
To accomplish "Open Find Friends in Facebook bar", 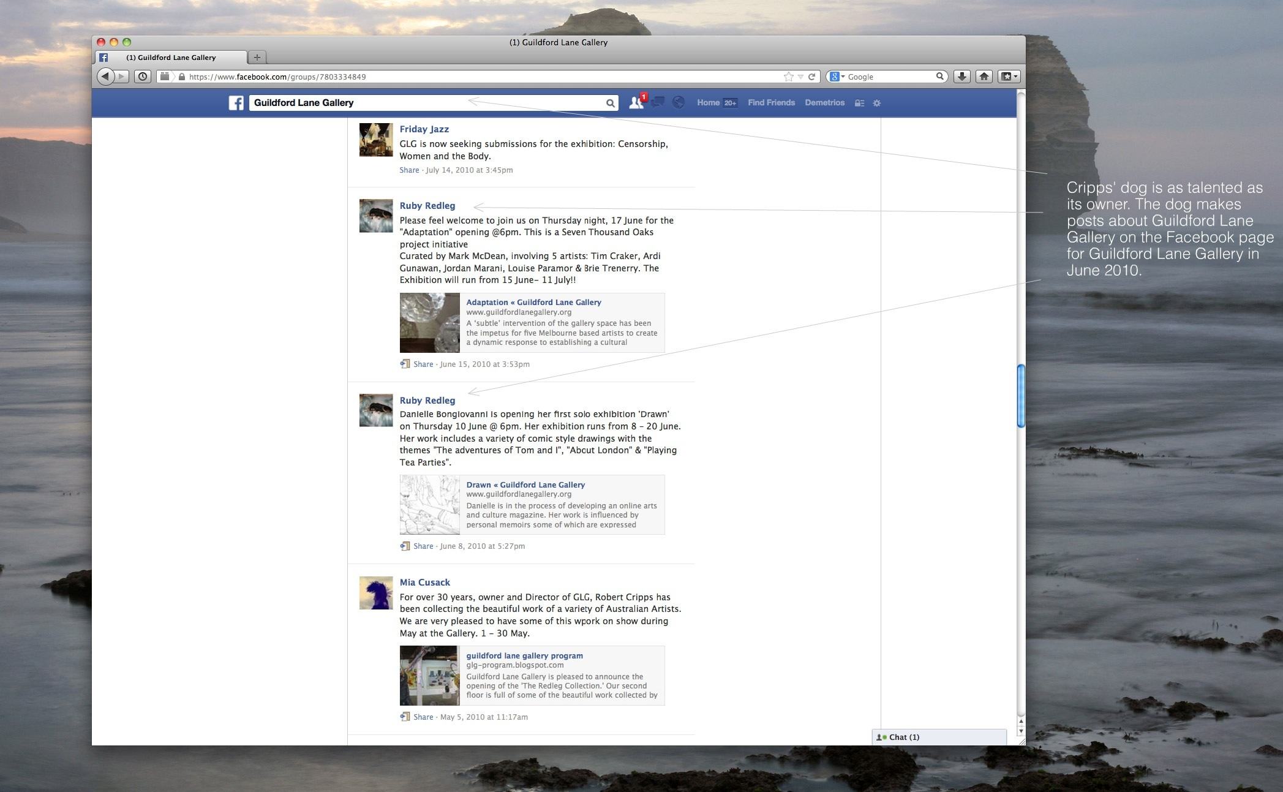I will [771, 103].
